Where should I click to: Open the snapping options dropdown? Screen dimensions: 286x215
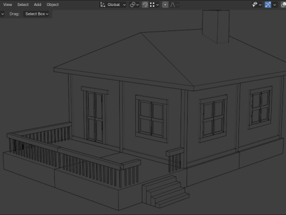point(154,5)
